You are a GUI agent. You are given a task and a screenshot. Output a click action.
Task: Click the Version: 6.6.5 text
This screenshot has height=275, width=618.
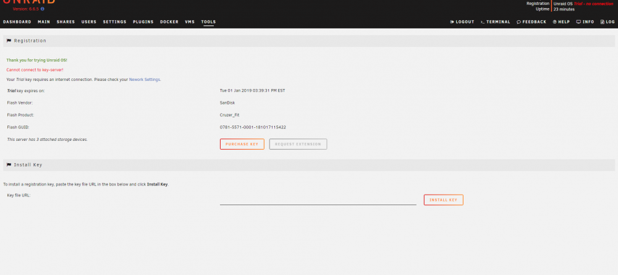coord(25,9)
